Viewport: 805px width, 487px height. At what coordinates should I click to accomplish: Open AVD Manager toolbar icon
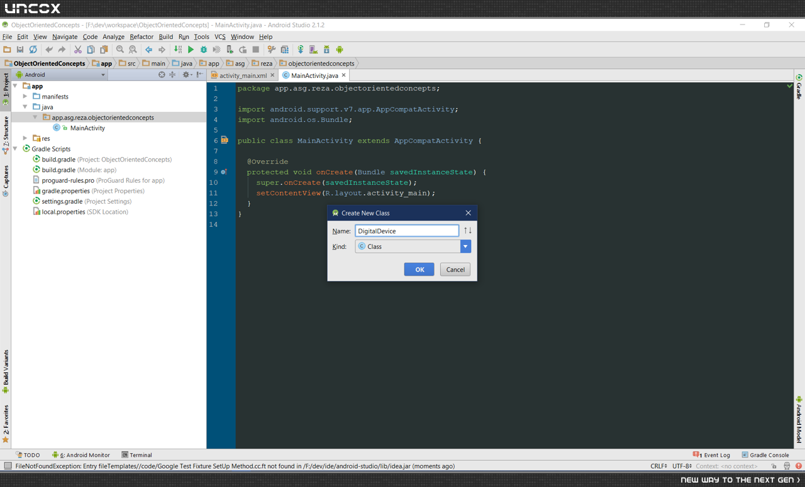[313, 50]
